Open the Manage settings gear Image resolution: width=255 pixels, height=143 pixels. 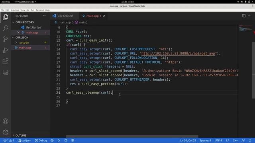coord(5,132)
